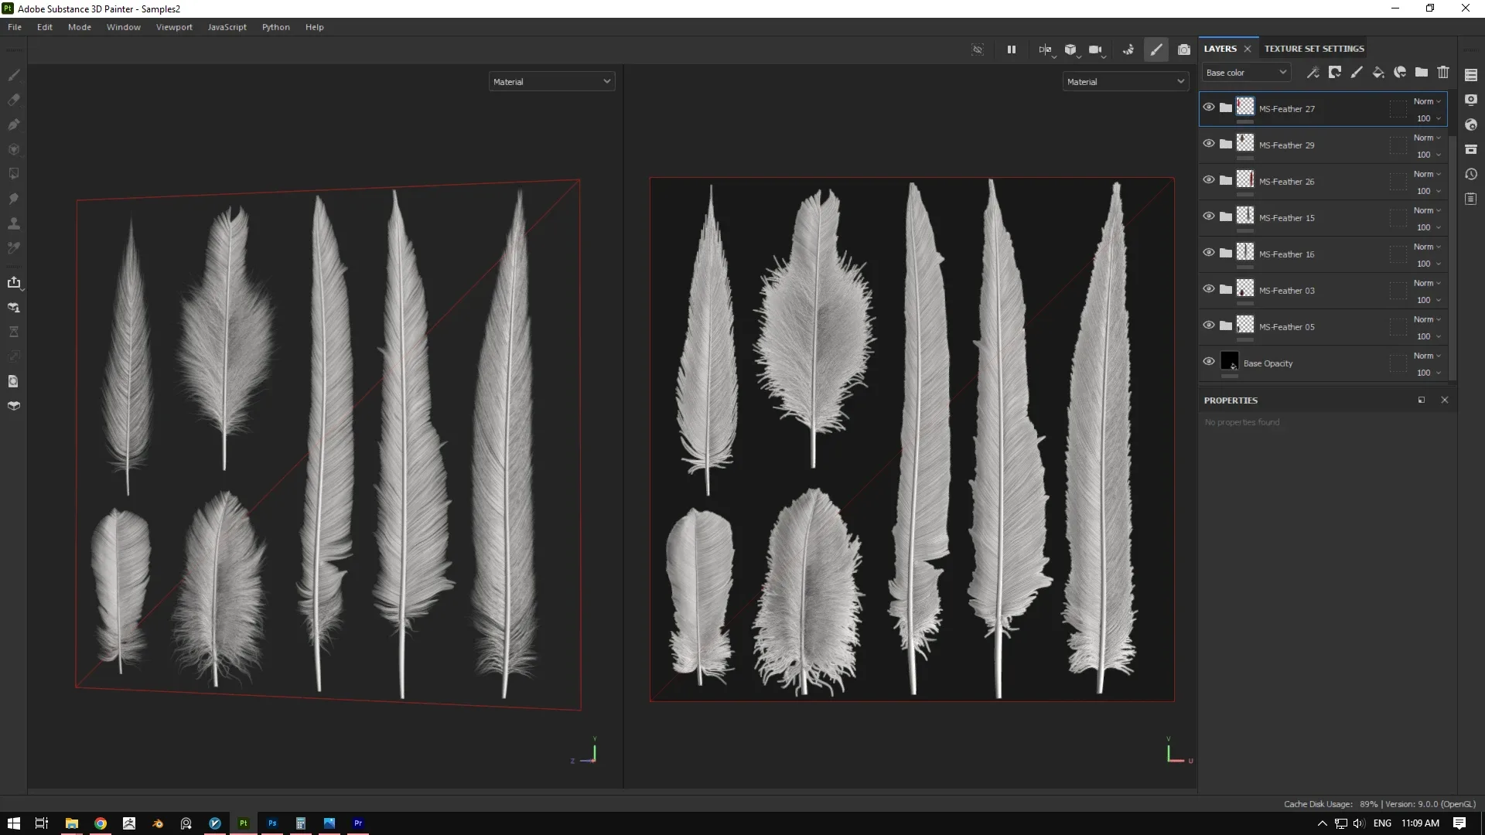Hide the MS-Feather 27 layer
This screenshot has height=835, width=1485.
pyautogui.click(x=1209, y=107)
